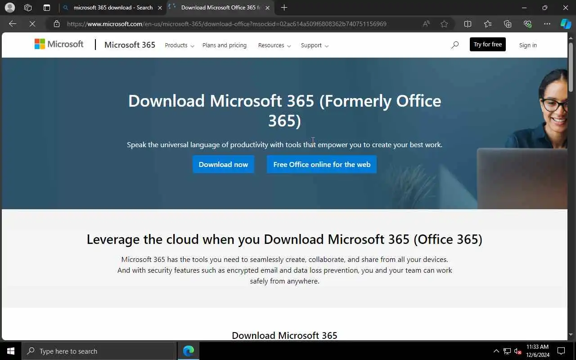This screenshot has height=360, width=576.
Task: Expand the Resources dropdown
Action: [x=274, y=45]
